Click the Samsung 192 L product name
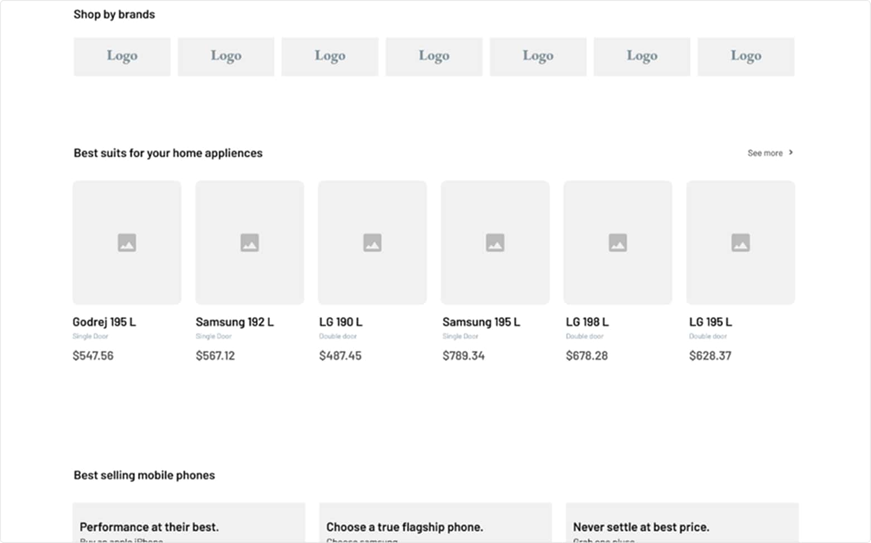 pos(234,322)
